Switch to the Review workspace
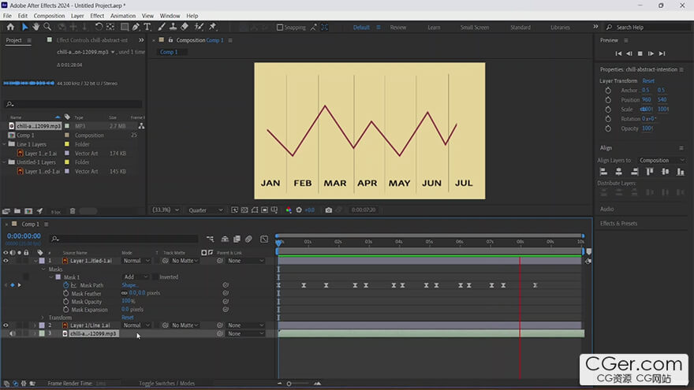Viewport: 694px width, 390px height. tap(398, 28)
